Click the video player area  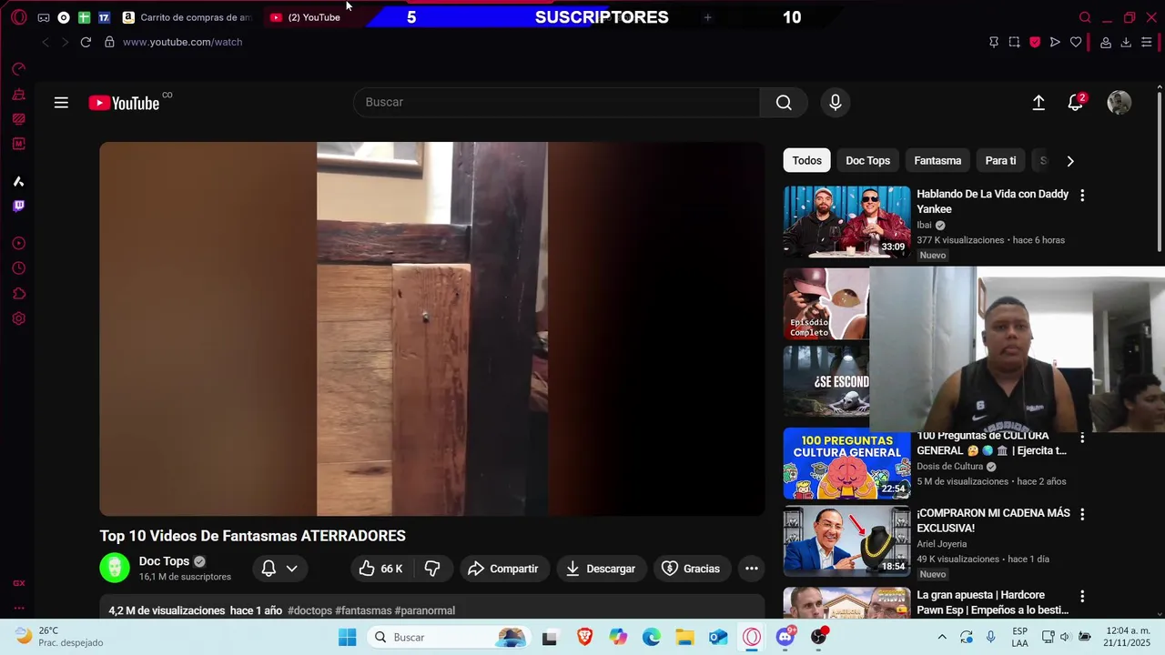click(432, 328)
